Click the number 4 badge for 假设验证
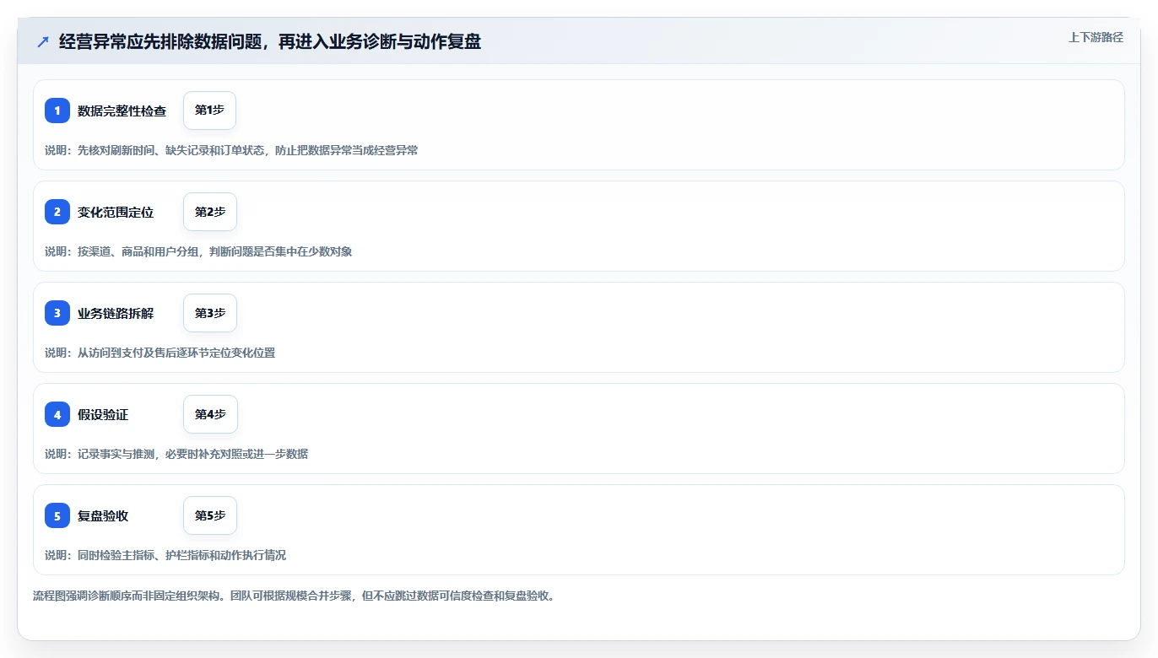1158x658 pixels. click(x=57, y=414)
